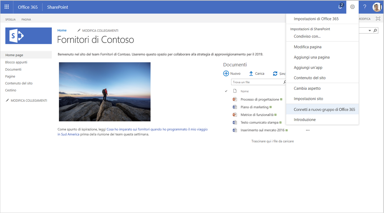Open the notifications bell icon
The image size is (384, 213).
click(340, 7)
